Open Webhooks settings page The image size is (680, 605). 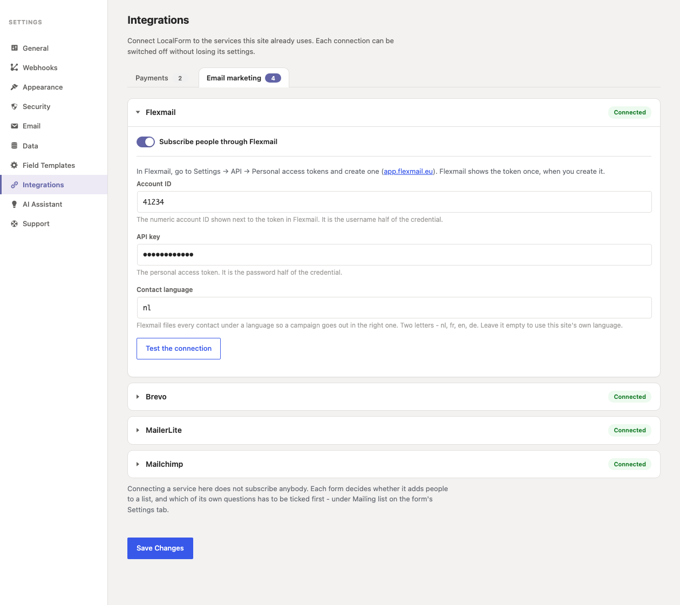point(54,67)
